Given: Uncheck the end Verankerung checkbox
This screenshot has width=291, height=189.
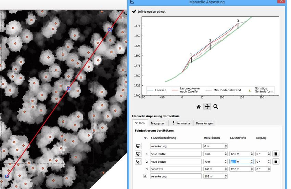Looking at the screenshot, I should pos(145,176).
